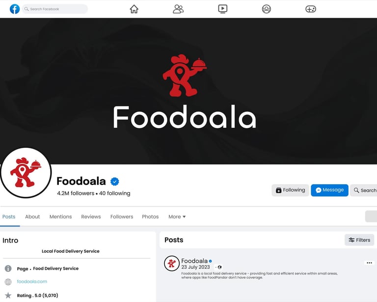Open the Foodoala profile picture
377x302 pixels.
26,173
